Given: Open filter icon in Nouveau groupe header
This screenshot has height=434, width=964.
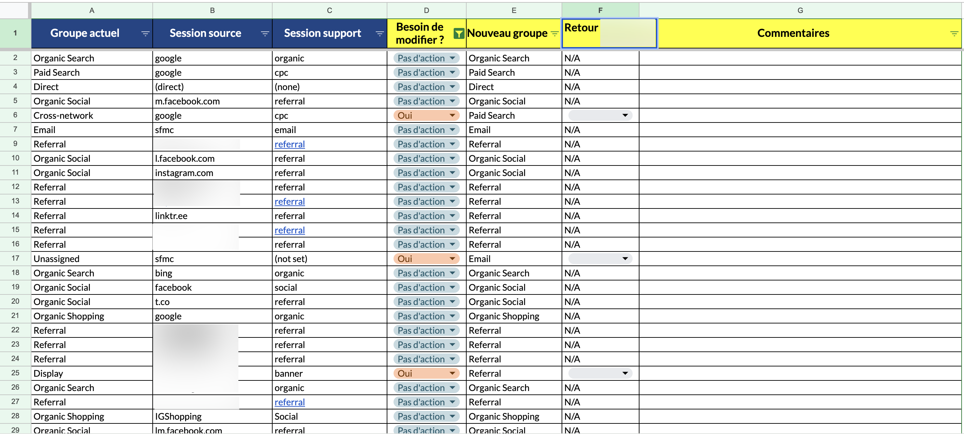Looking at the screenshot, I should [x=555, y=34].
